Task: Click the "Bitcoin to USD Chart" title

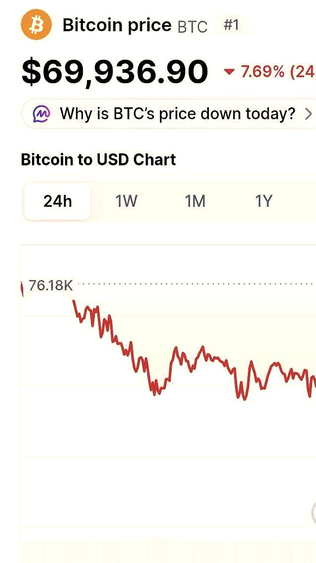Action: (98, 159)
